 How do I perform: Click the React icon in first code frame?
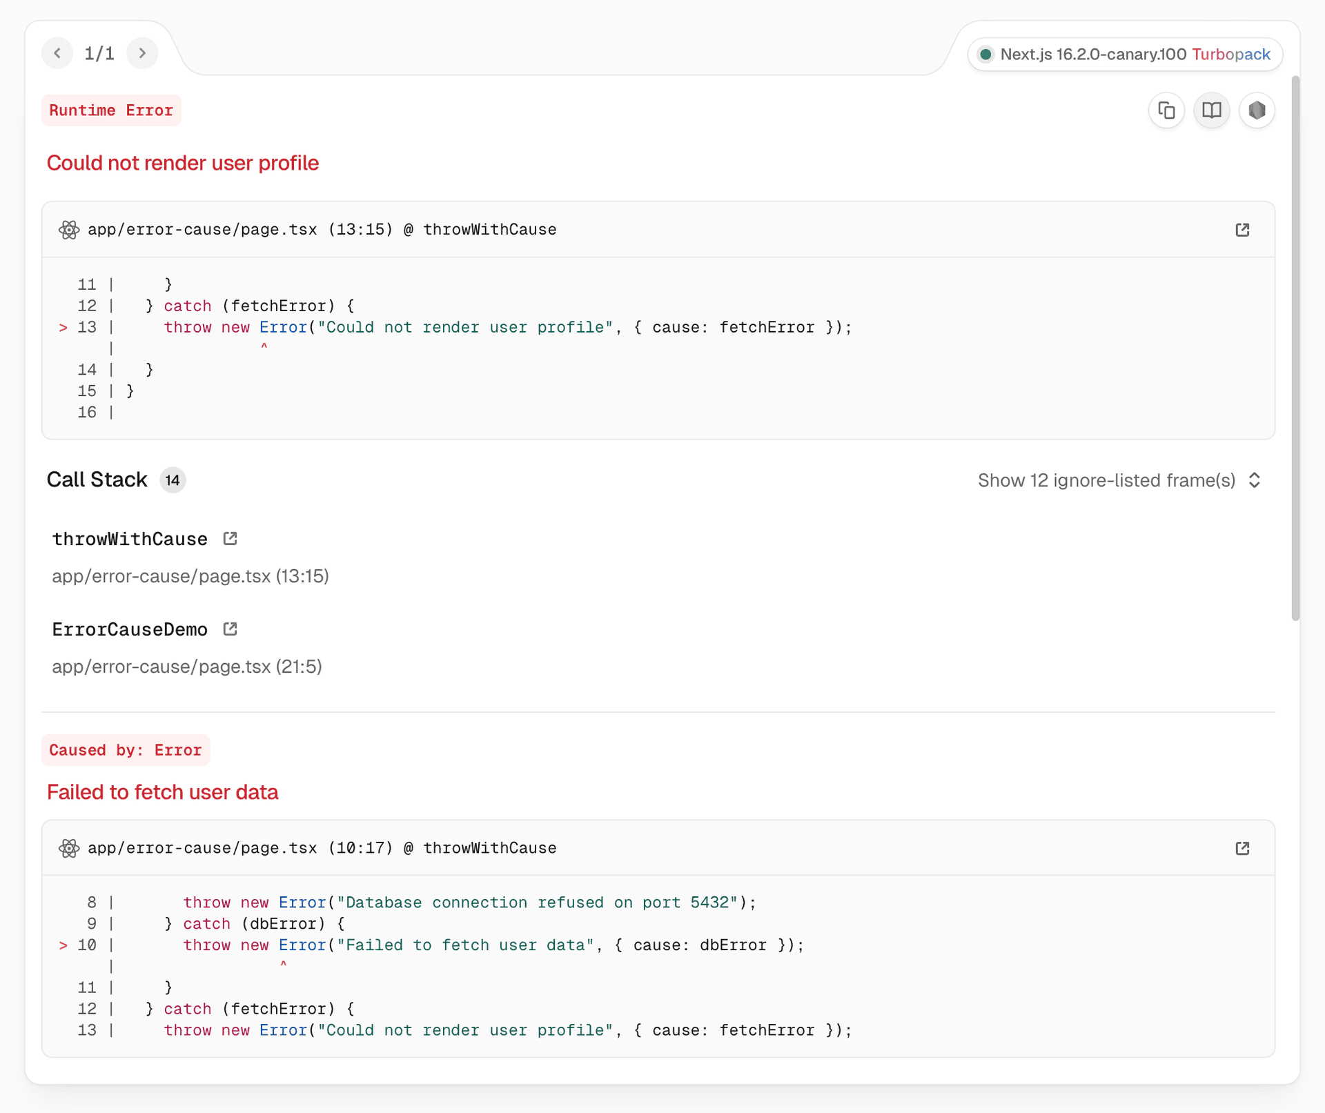coord(69,230)
